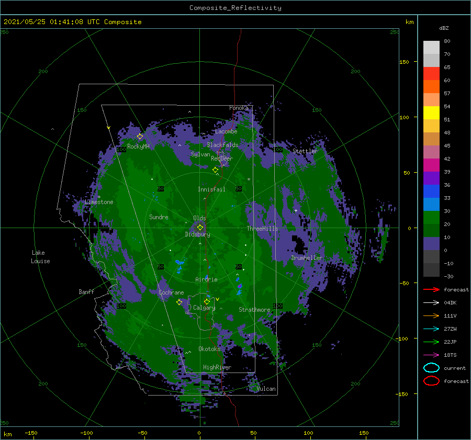The height and width of the screenshot is (440, 471).
Task: Click the dBZ legend heading
Action: 444,28
